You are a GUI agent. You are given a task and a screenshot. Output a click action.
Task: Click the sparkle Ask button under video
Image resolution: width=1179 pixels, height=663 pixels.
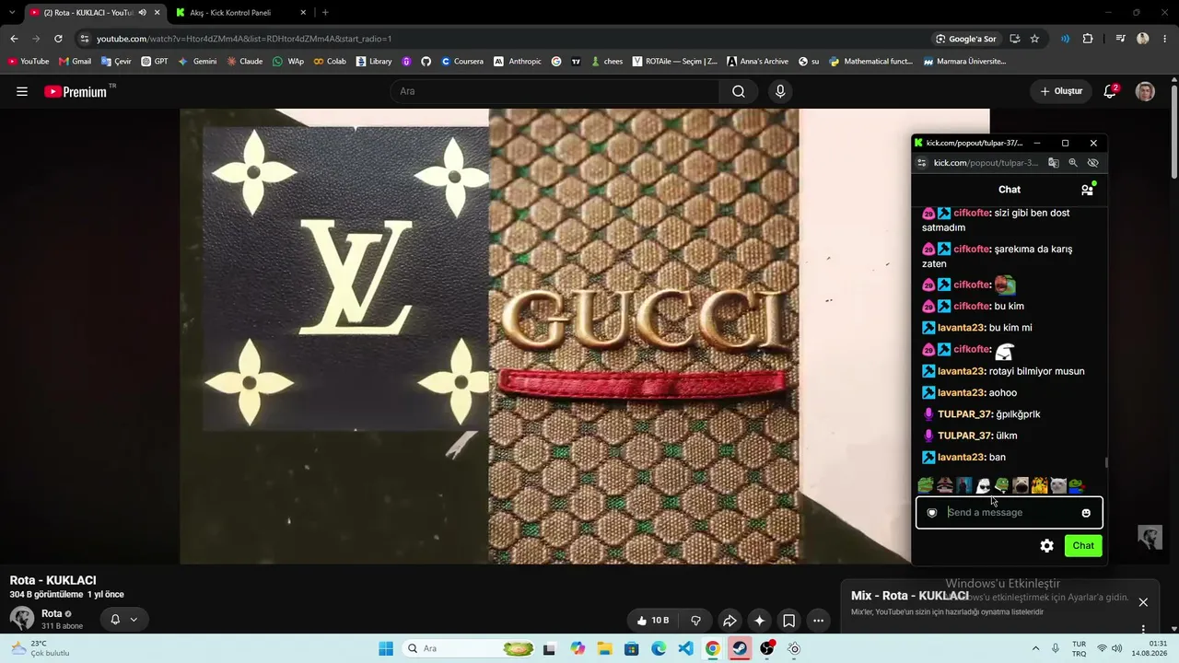[x=759, y=621]
